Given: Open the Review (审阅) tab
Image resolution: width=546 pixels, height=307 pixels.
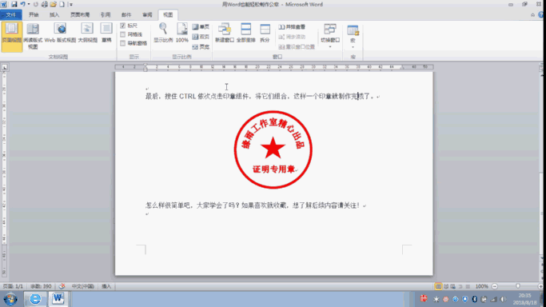Looking at the screenshot, I should click(147, 14).
